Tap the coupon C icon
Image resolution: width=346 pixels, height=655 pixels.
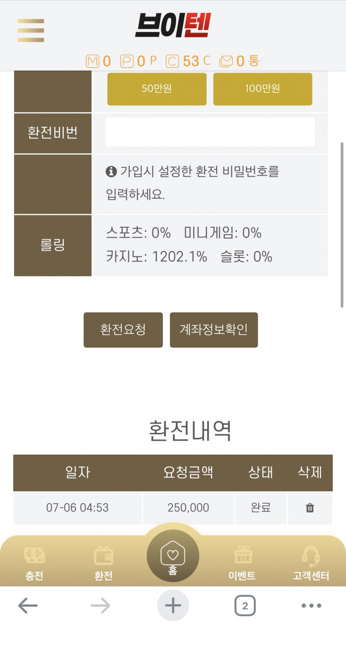click(172, 61)
